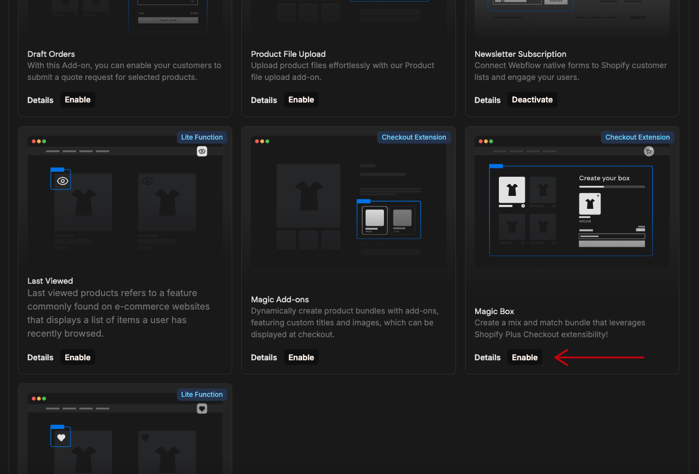Open Details for Newsletter Subscription
This screenshot has height=474, width=699.
(487, 100)
